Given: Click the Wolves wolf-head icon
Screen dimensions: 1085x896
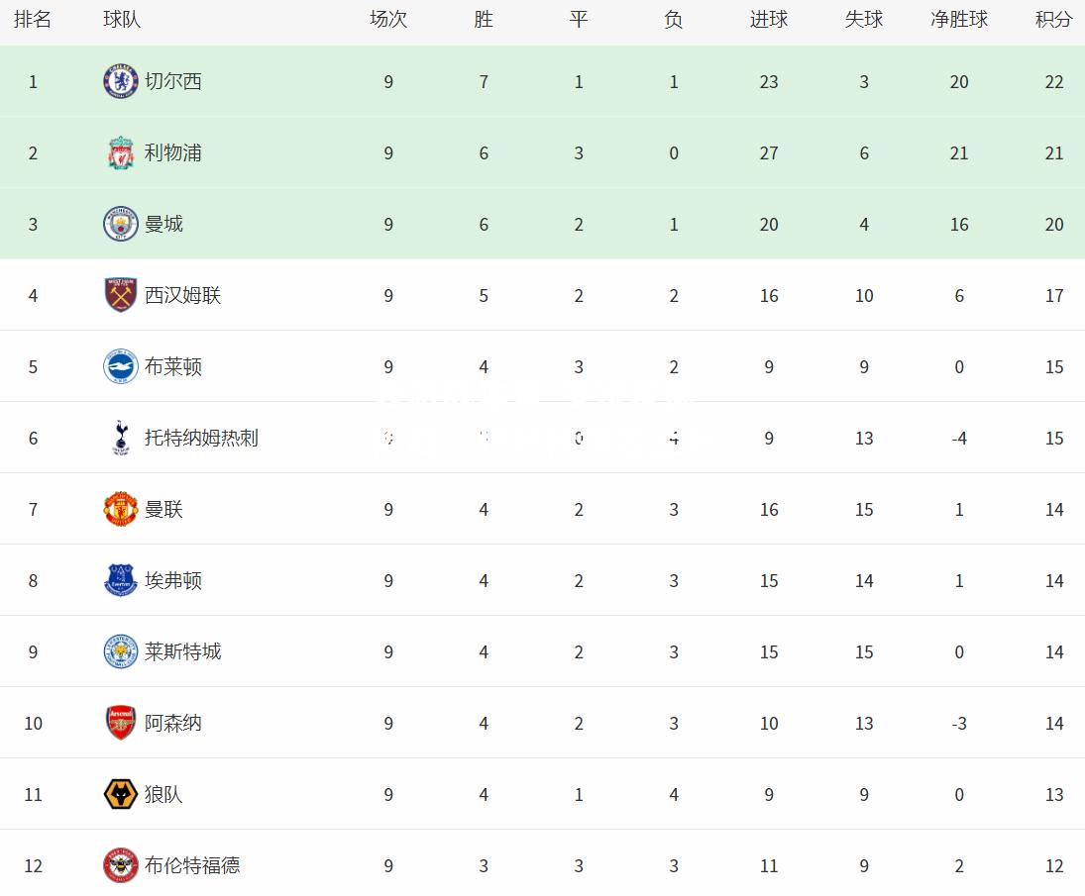Looking at the screenshot, I should point(121,794).
